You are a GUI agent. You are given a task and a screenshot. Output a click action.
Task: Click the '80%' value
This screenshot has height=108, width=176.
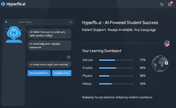(x=143, y=76)
